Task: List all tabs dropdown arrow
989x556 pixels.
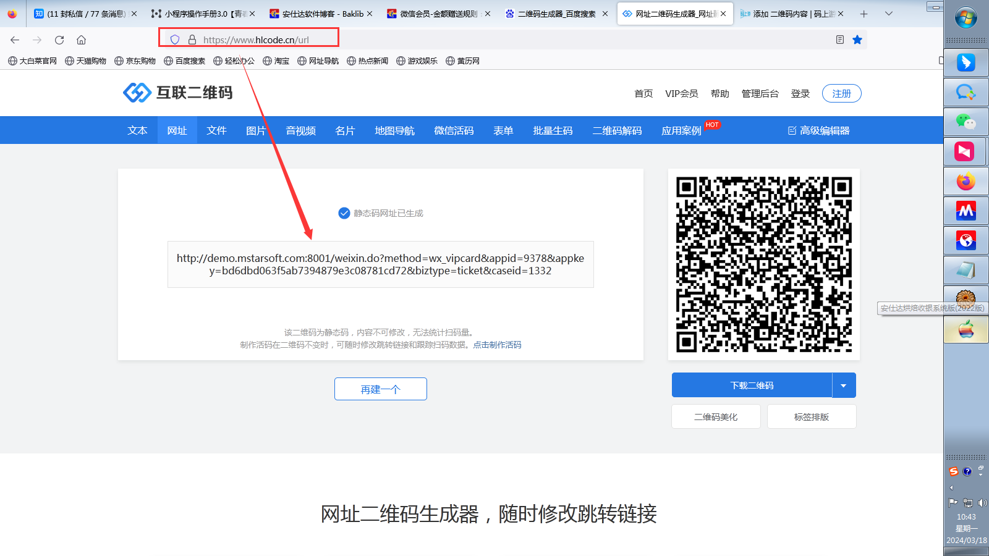Action: [888, 14]
